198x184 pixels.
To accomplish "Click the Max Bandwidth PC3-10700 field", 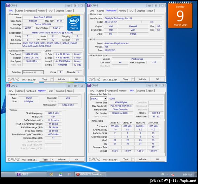I will coord(121,106).
